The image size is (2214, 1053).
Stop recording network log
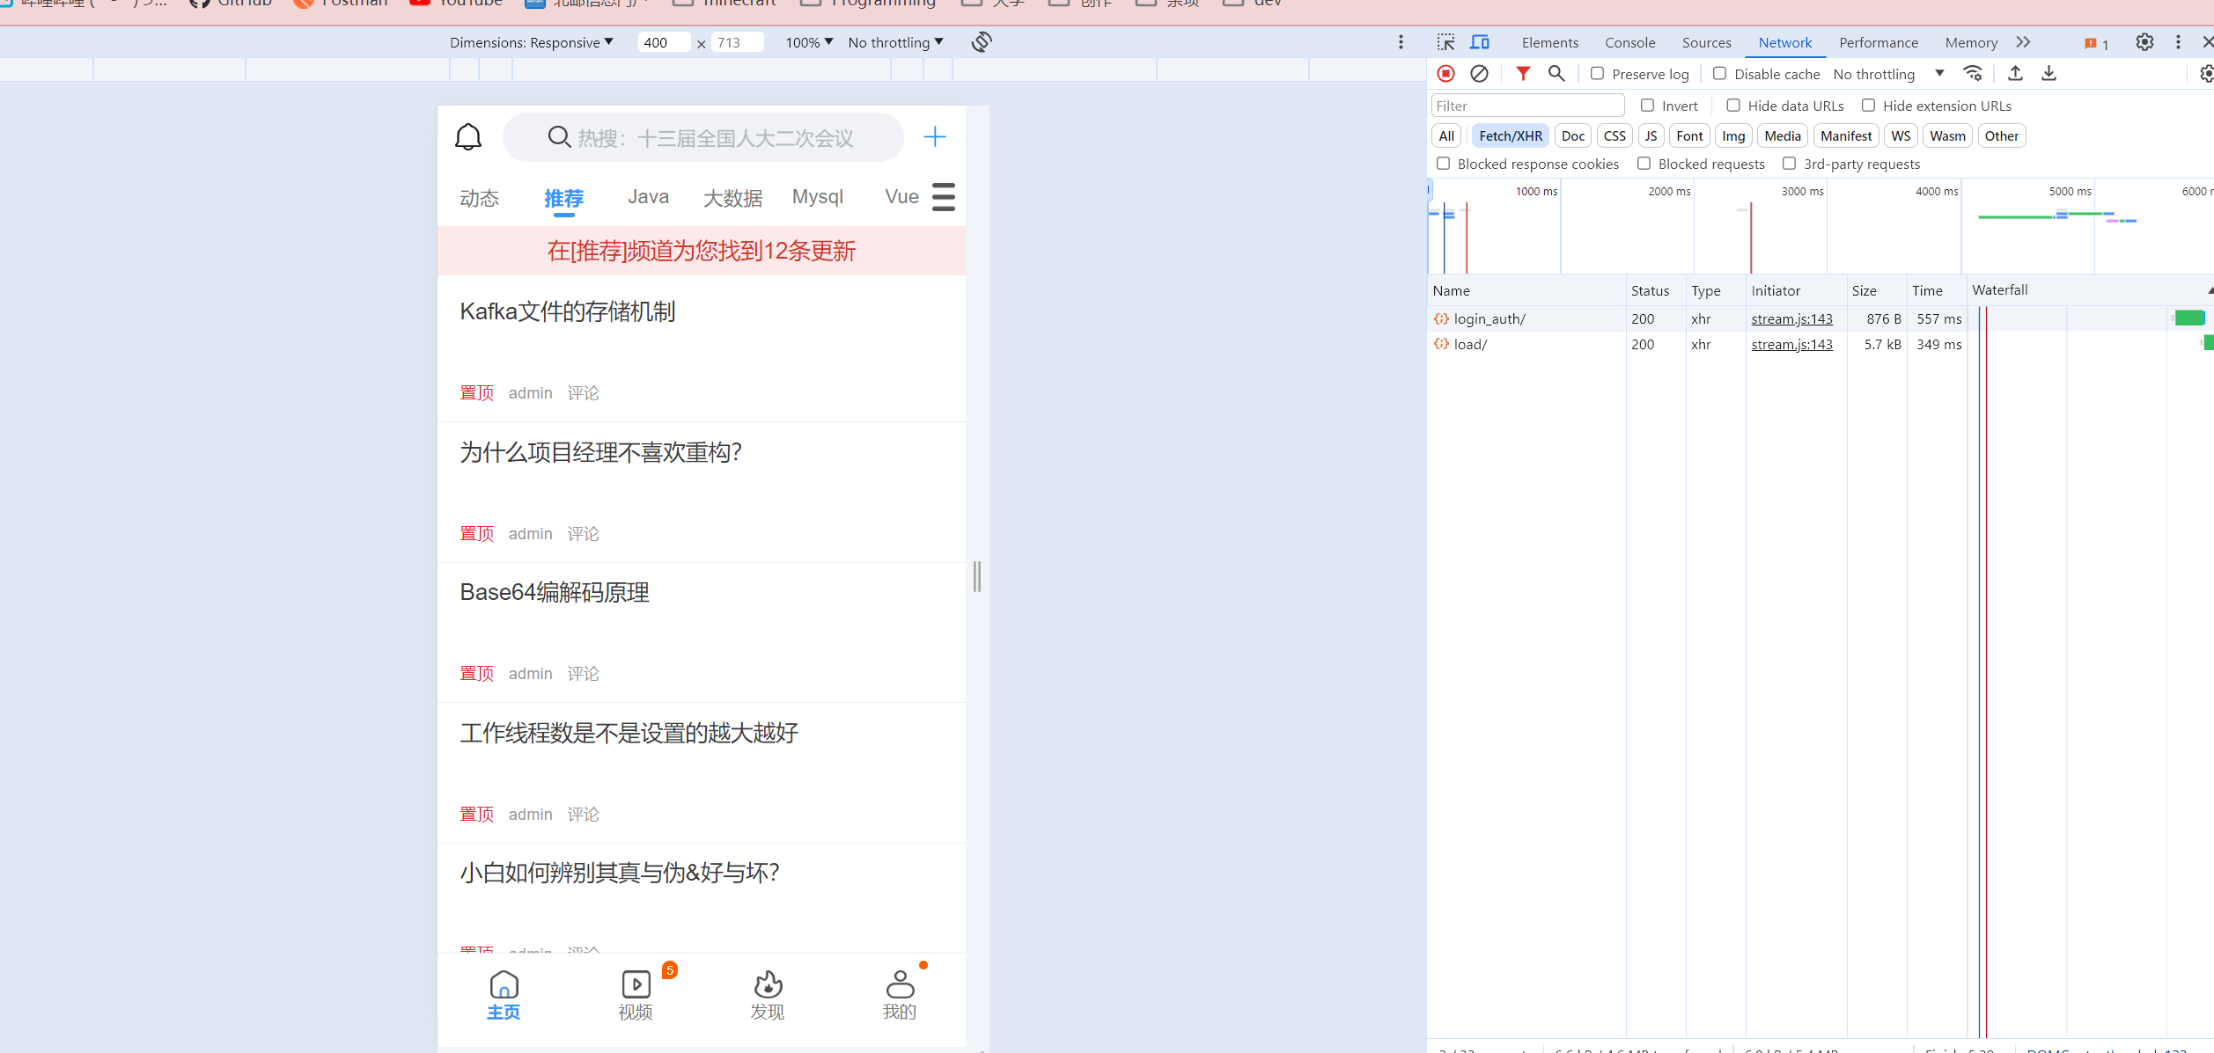click(x=1445, y=74)
